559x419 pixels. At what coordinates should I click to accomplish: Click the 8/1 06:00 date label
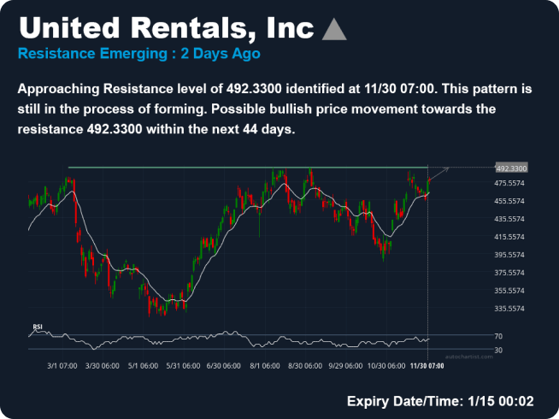[x=265, y=366]
